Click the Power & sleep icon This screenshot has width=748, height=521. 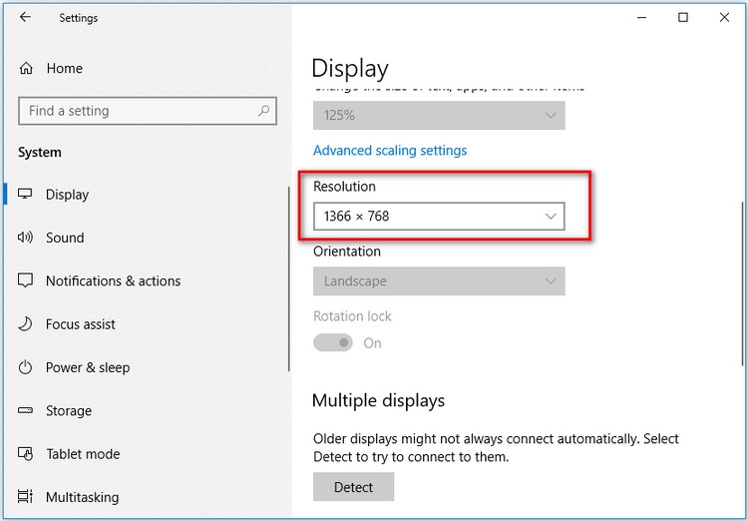[x=26, y=367]
